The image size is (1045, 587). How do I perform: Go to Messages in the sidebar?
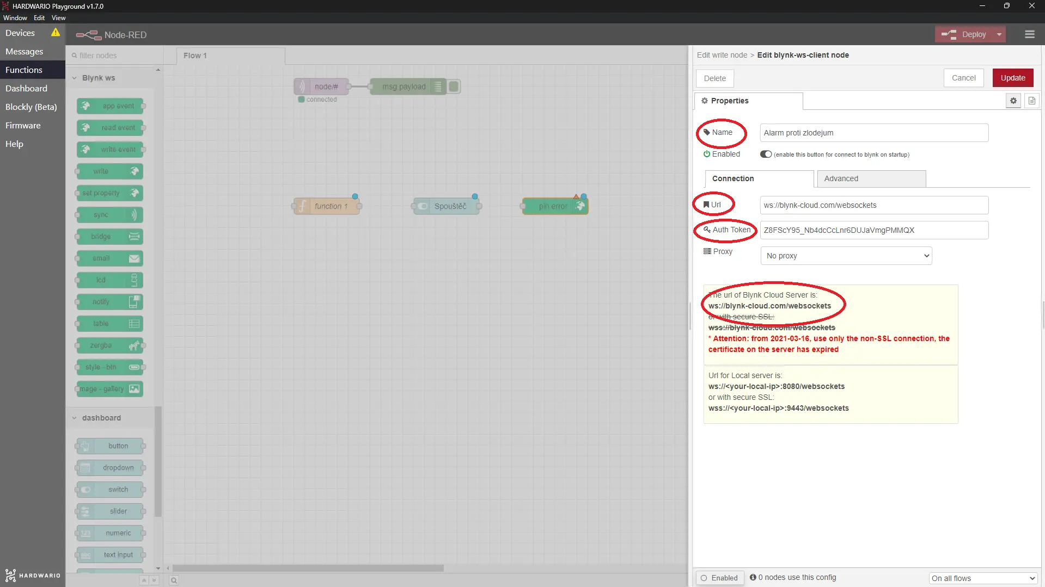33,51
